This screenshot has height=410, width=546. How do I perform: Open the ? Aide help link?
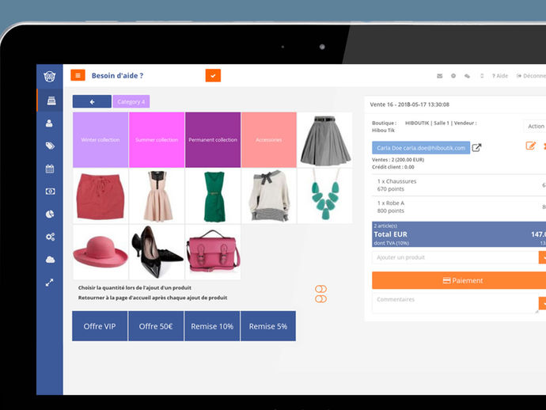(499, 76)
